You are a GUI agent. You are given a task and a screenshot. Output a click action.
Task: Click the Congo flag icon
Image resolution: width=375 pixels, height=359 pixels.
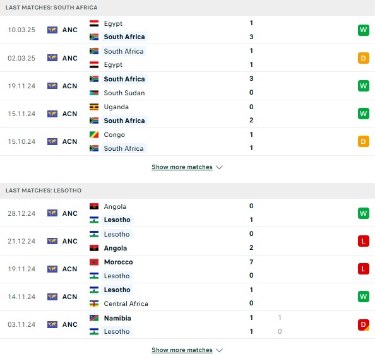coord(94,134)
